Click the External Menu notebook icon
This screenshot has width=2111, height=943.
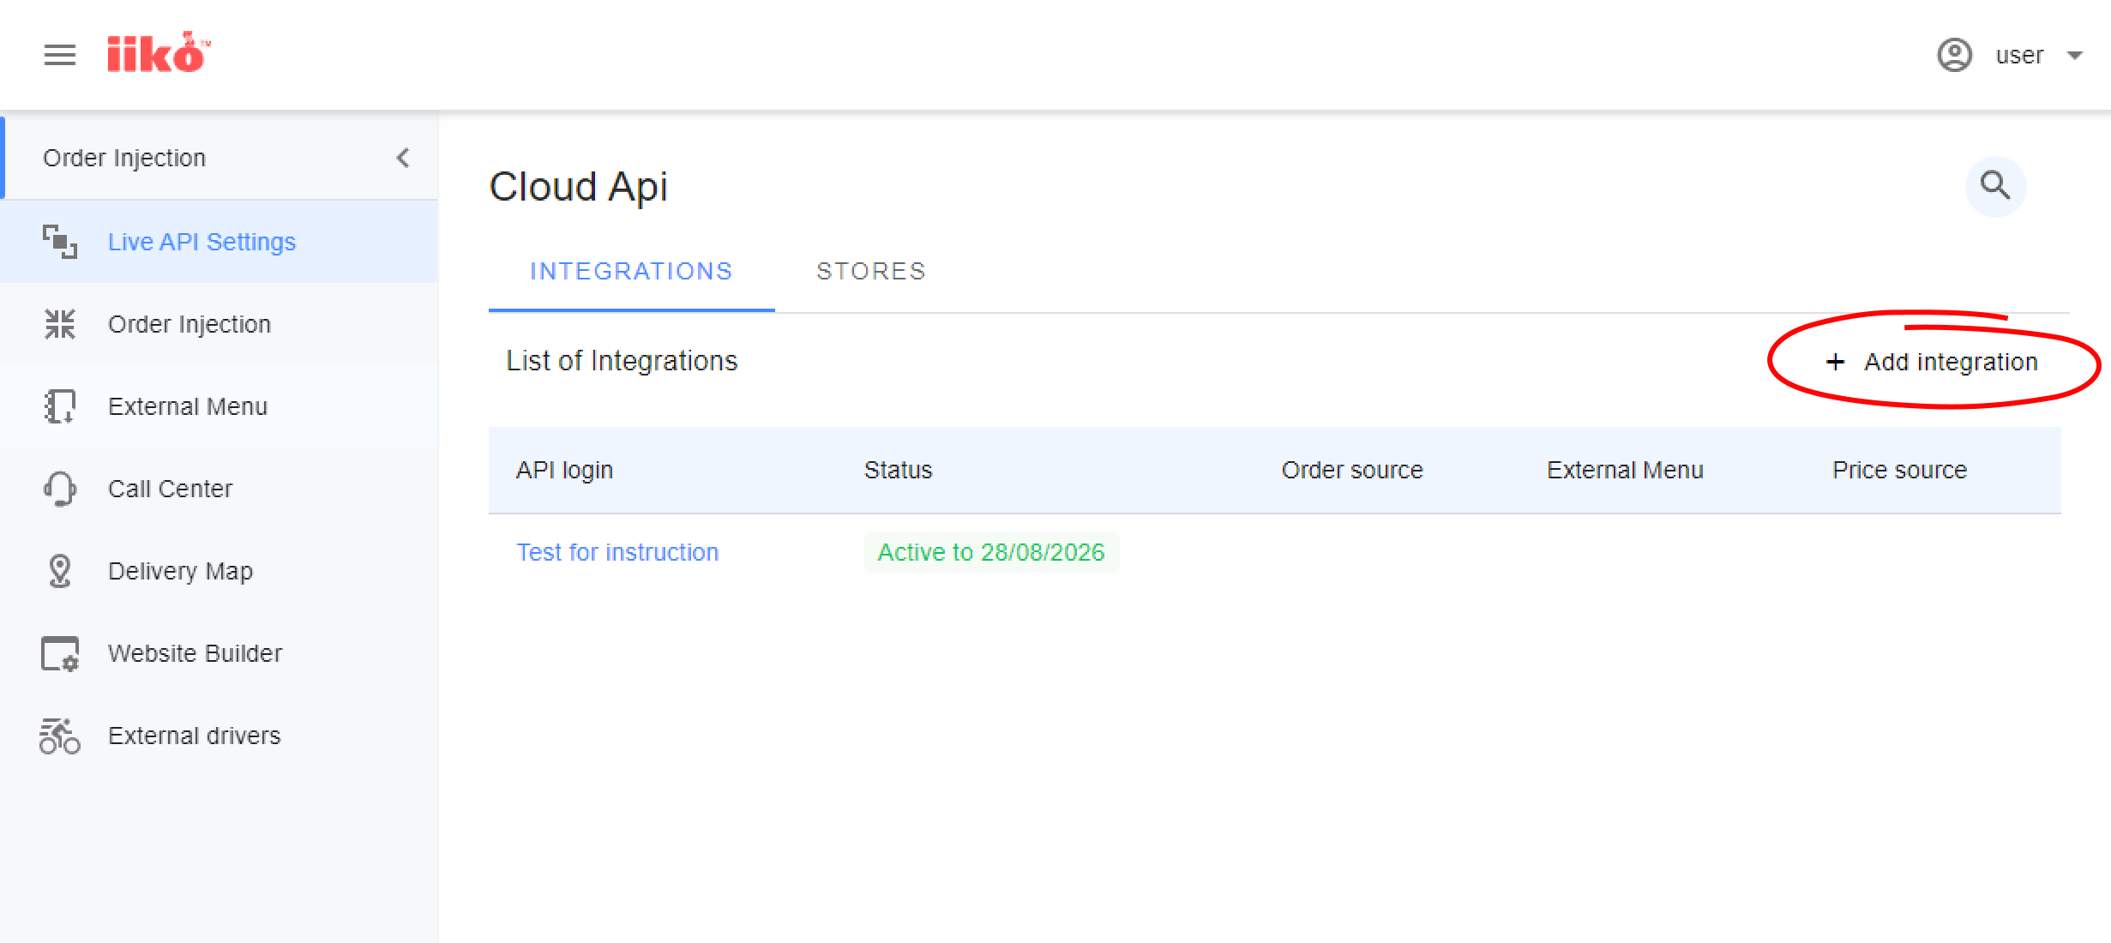pos(60,406)
